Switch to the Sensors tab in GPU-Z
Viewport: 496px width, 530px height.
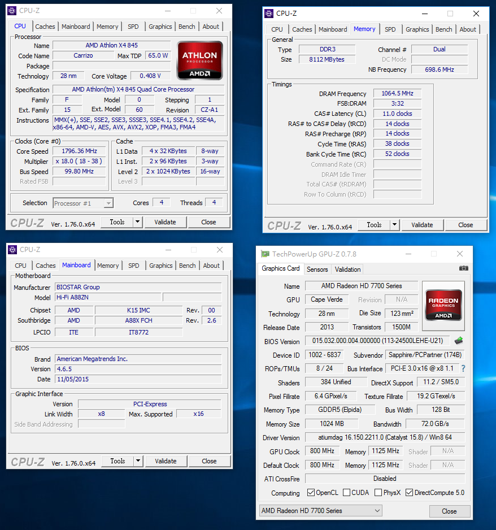(317, 270)
